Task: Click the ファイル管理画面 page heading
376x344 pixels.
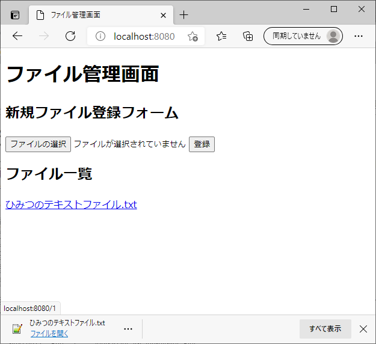Action: click(82, 74)
